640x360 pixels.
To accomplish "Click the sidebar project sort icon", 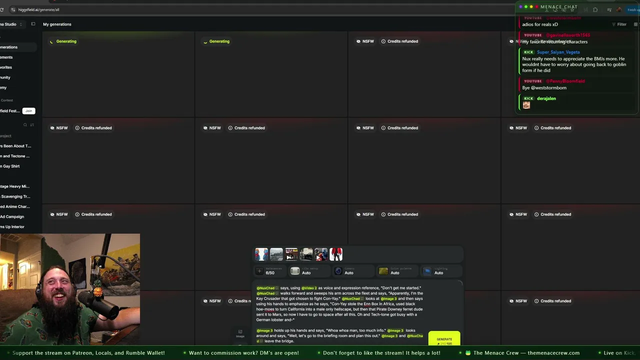I will coord(32,124).
